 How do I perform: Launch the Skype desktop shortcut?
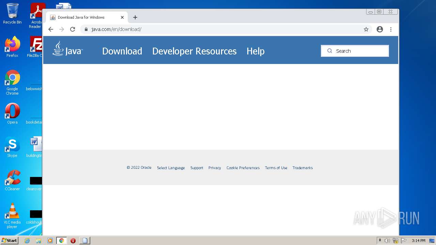pyautogui.click(x=12, y=147)
